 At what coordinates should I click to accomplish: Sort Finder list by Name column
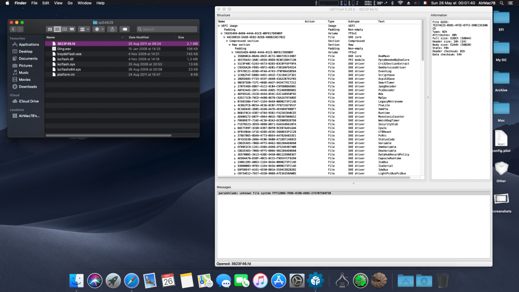(85, 37)
